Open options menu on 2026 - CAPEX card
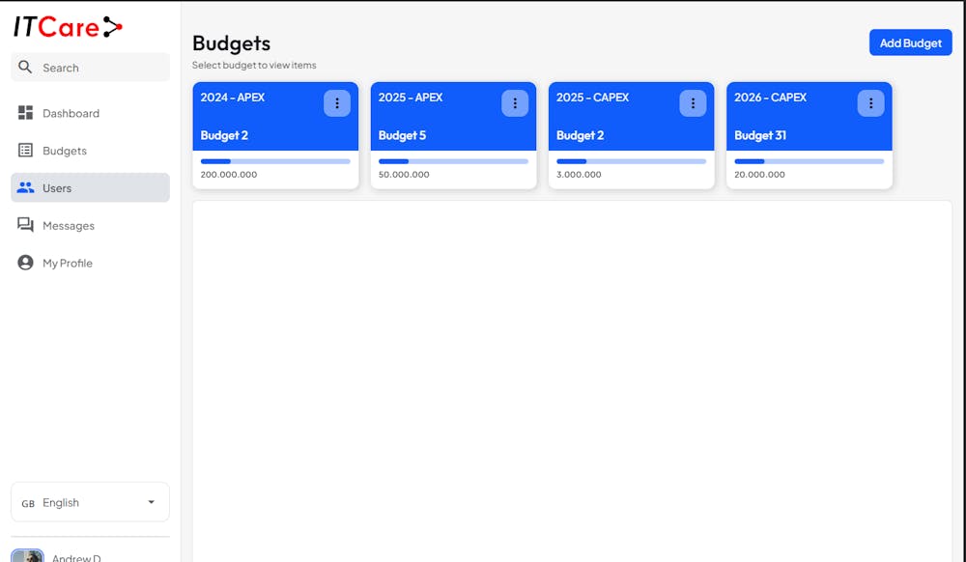 (x=871, y=103)
